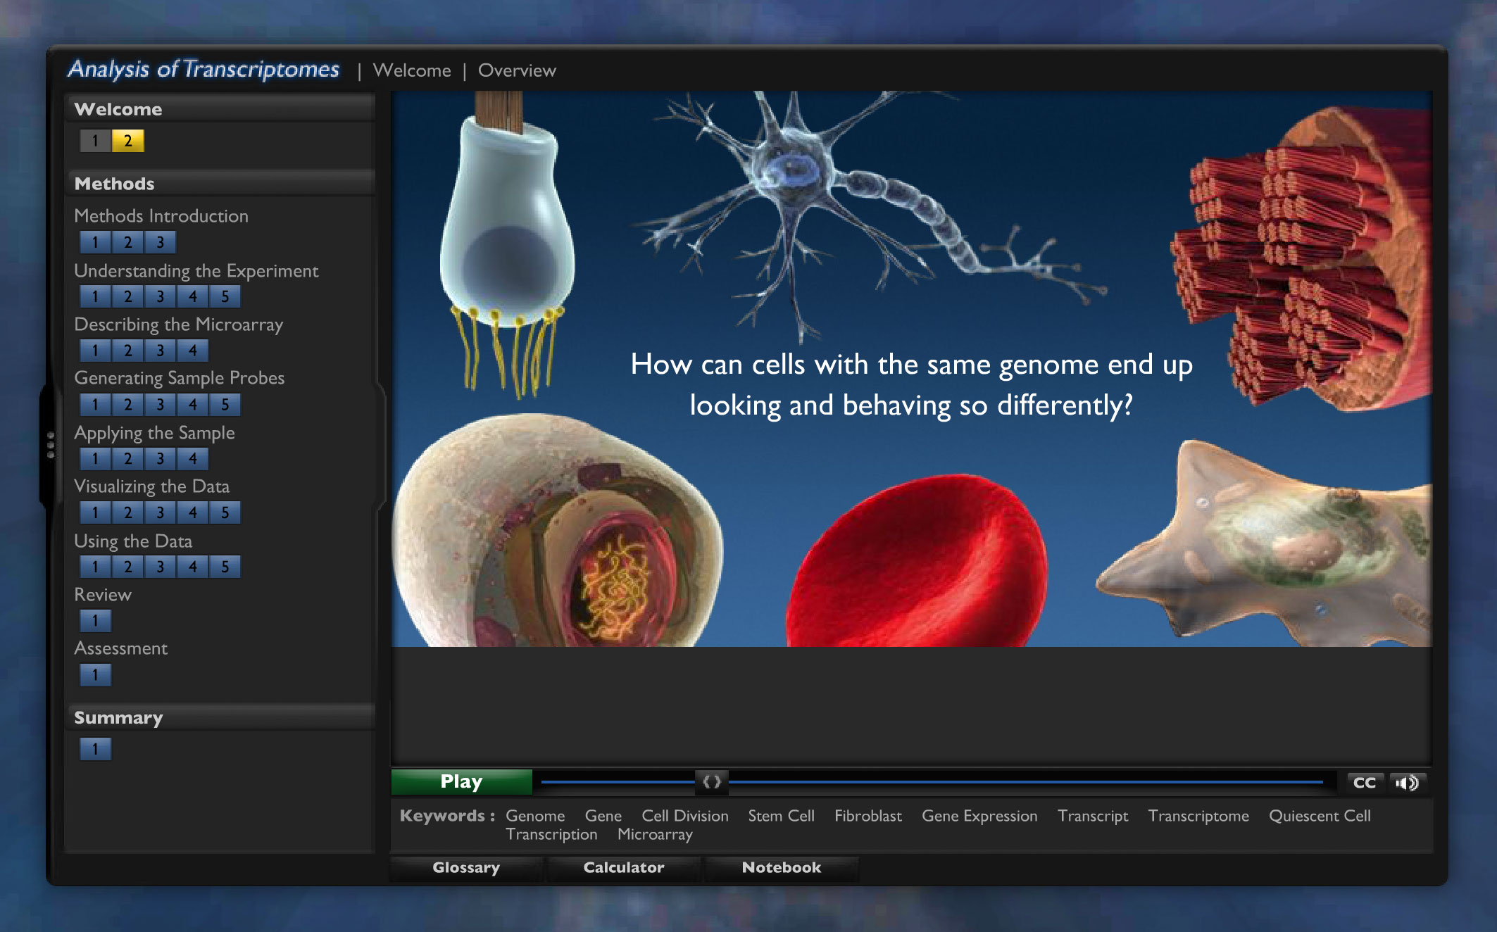Image resolution: width=1497 pixels, height=932 pixels.
Task: Click the playback scrubber handle
Action: 712,782
